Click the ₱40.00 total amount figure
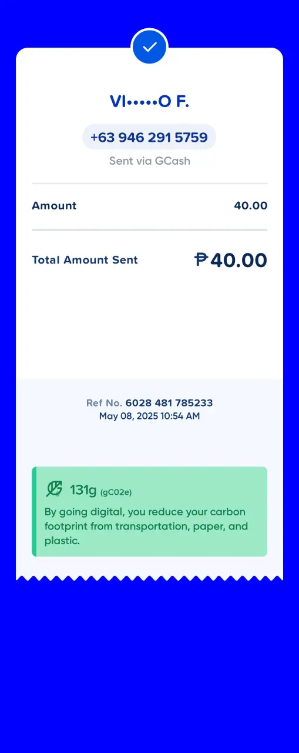The image size is (299, 753). [231, 260]
